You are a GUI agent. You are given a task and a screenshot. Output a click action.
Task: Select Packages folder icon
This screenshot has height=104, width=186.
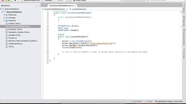[7, 18]
